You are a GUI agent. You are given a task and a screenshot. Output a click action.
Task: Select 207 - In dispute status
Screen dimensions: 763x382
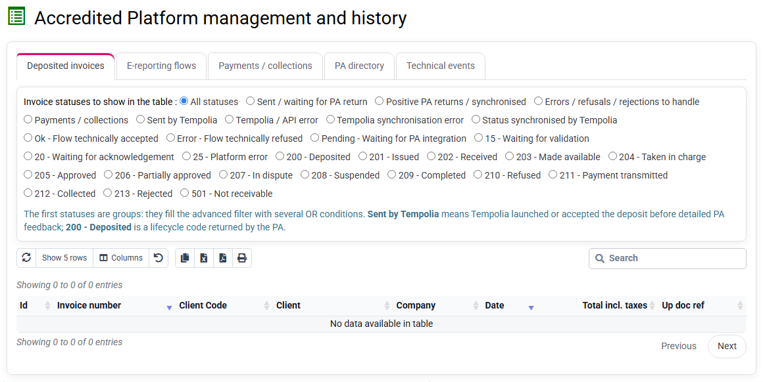(224, 174)
